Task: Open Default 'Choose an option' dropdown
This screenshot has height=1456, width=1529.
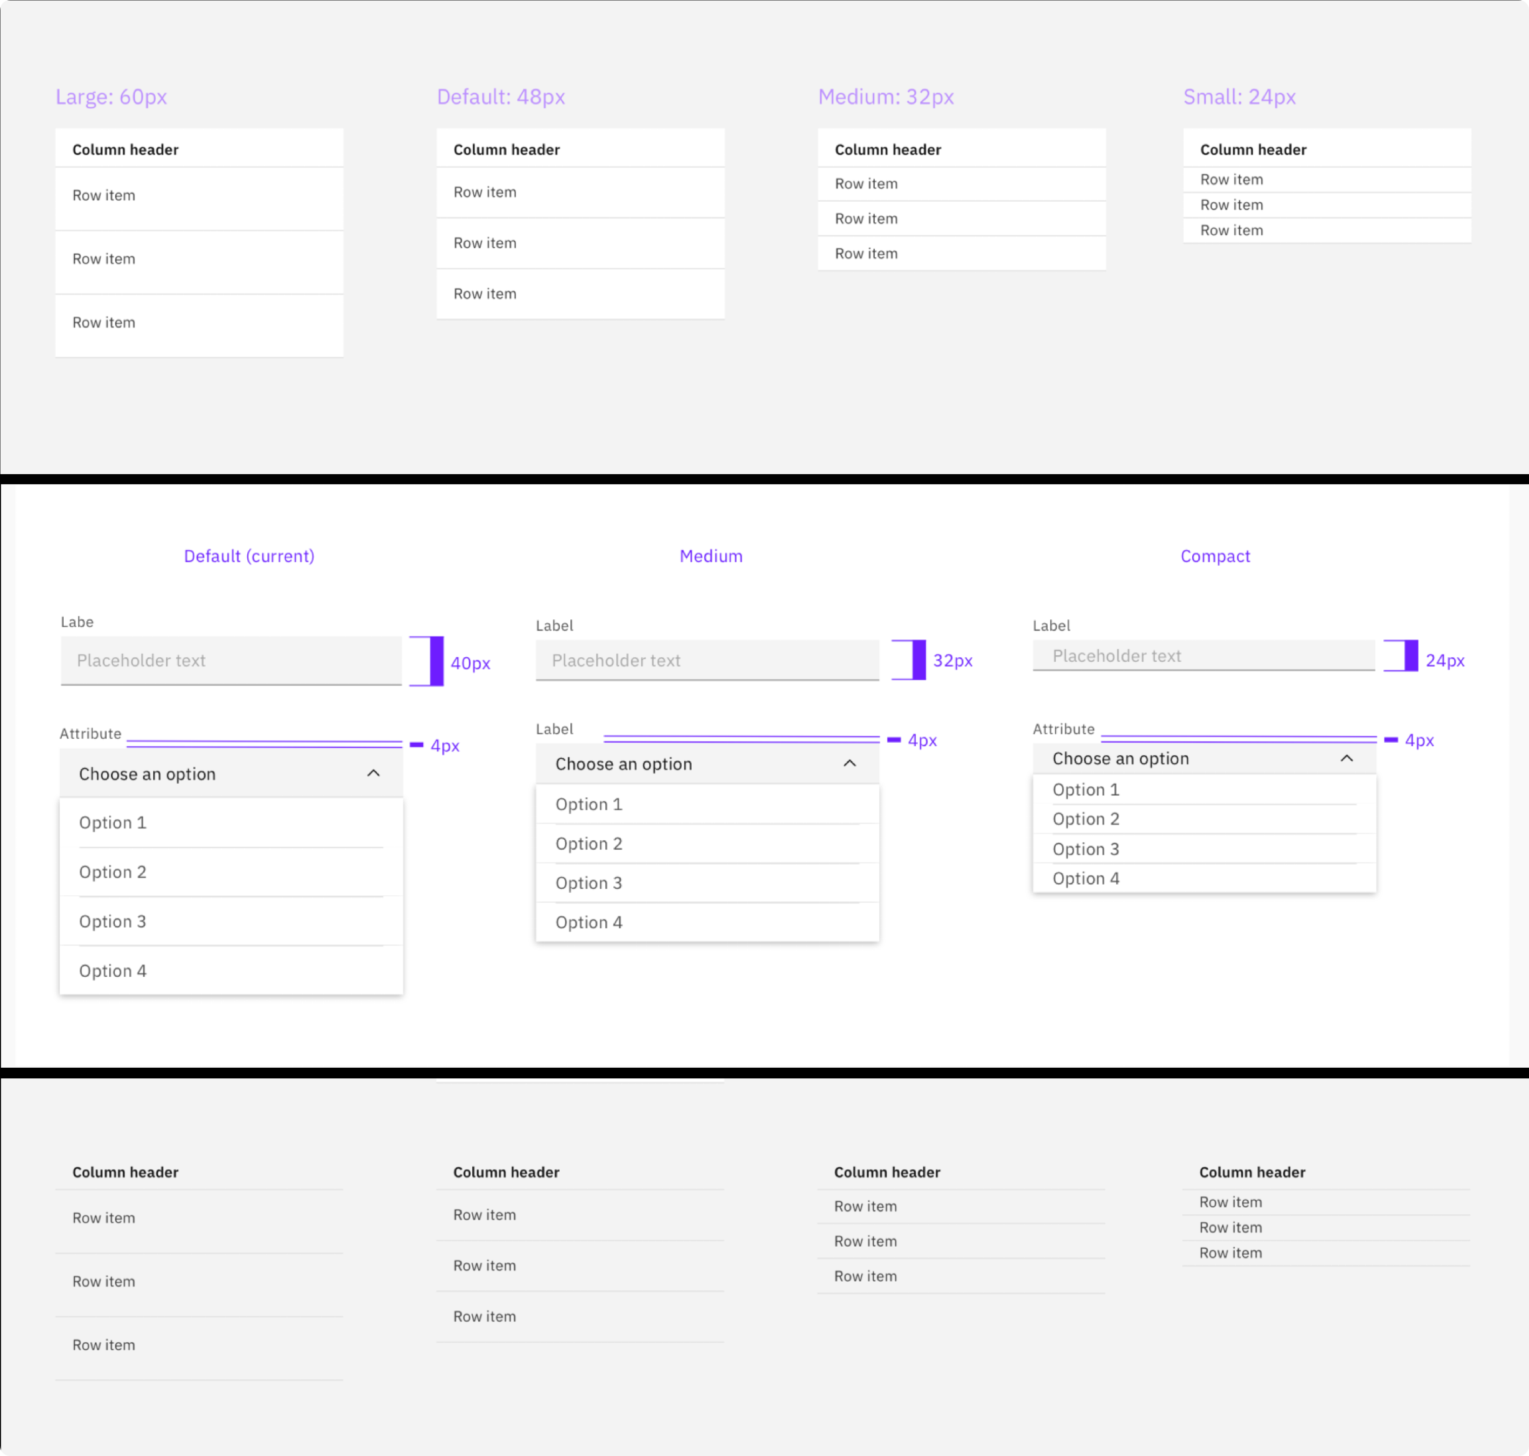Action: click(148, 774)
